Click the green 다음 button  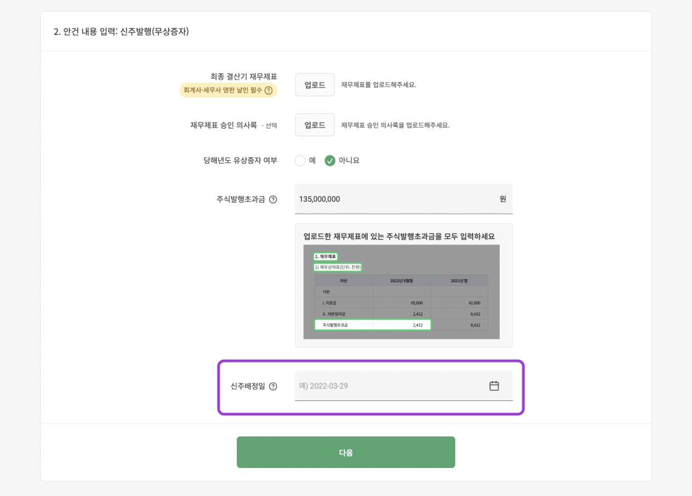click(x=346, y=452)
